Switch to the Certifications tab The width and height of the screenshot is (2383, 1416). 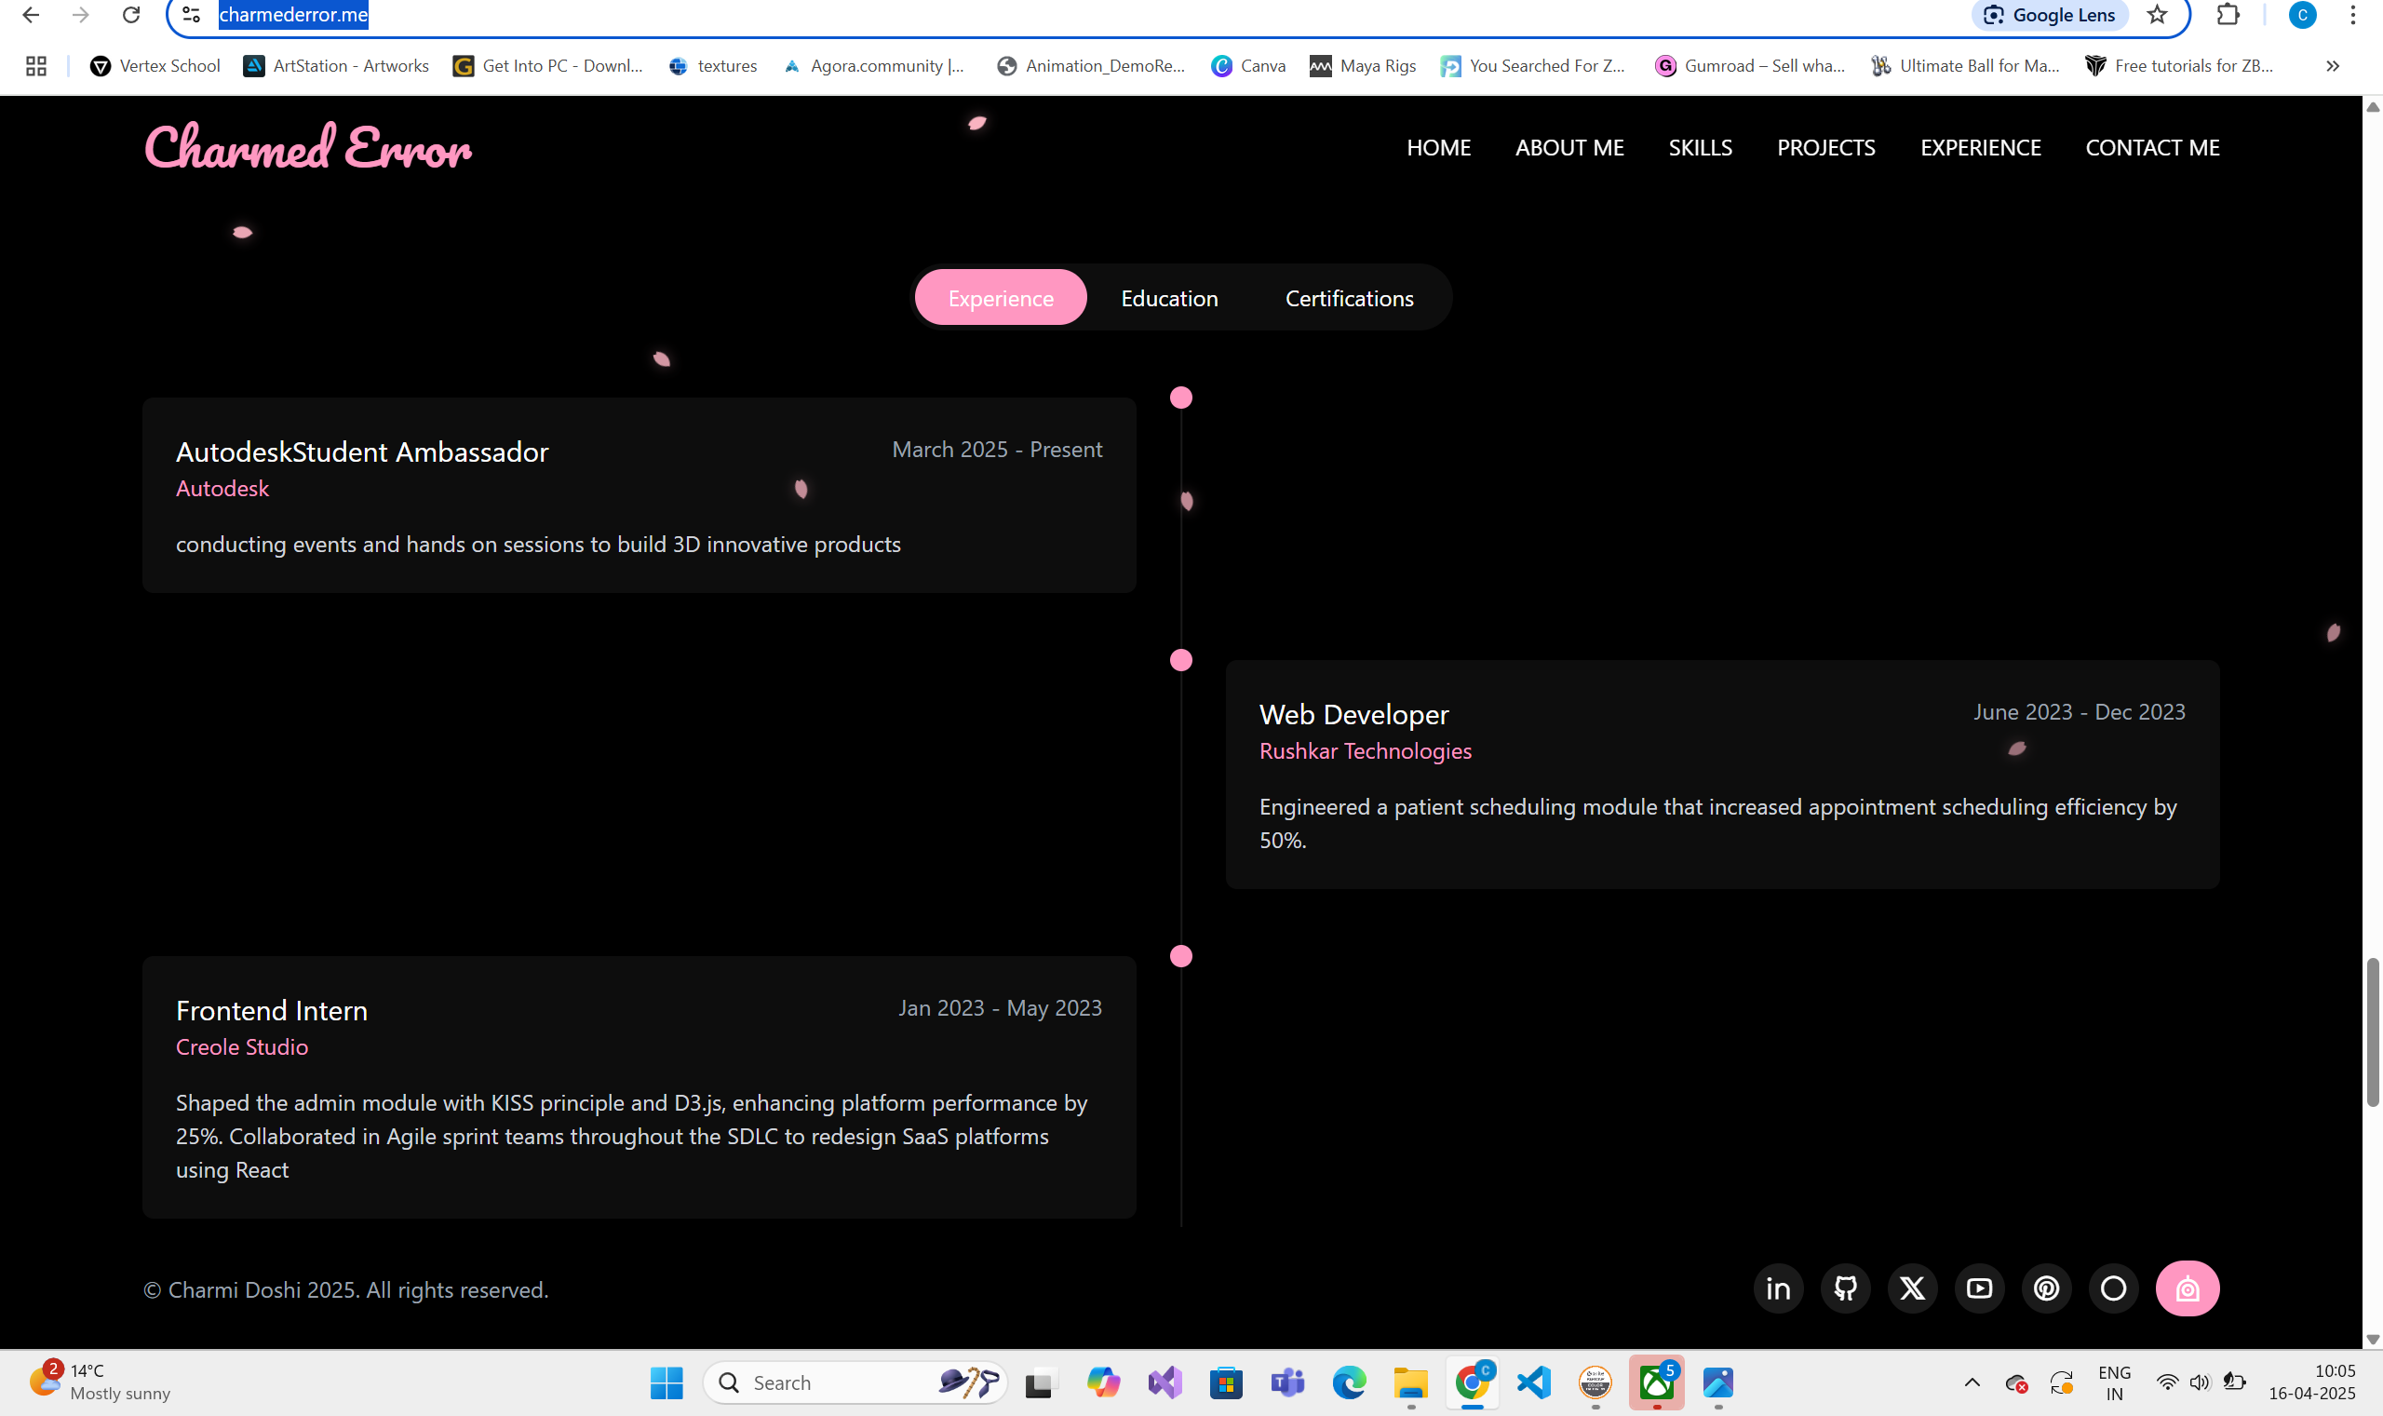[x=1349, y=299]
